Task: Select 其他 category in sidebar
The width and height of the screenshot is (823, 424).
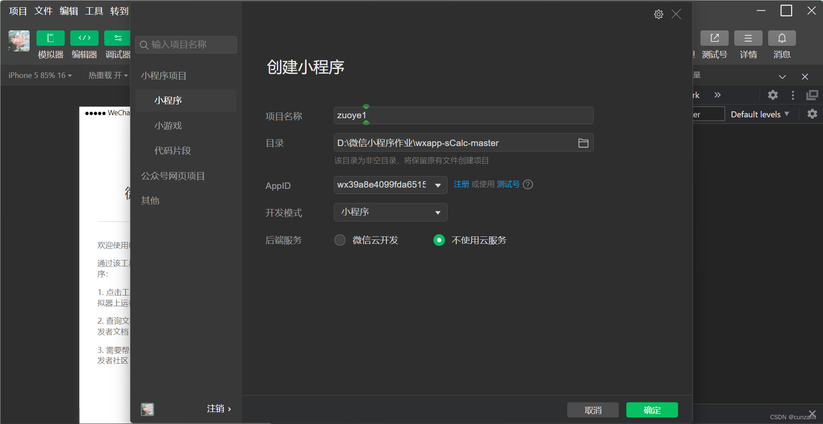Action: pyautogui.click(x=150, y=200)
